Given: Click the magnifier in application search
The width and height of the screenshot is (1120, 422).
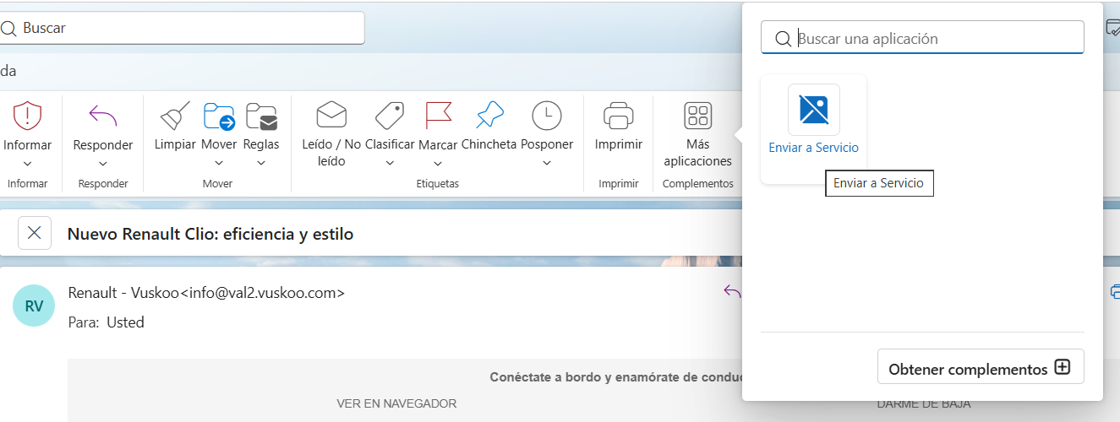Looking at the screenshot, I should point(784,39).
